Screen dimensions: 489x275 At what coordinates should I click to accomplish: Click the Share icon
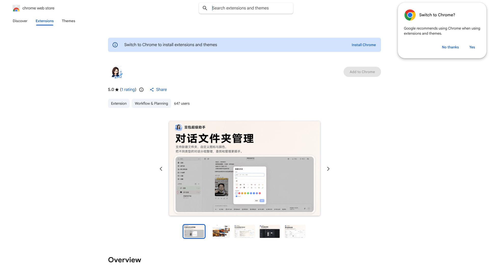(x=152, y=90)
